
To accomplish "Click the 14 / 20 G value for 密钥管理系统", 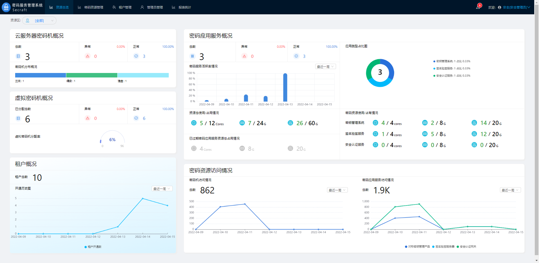I will coord(491,123).
